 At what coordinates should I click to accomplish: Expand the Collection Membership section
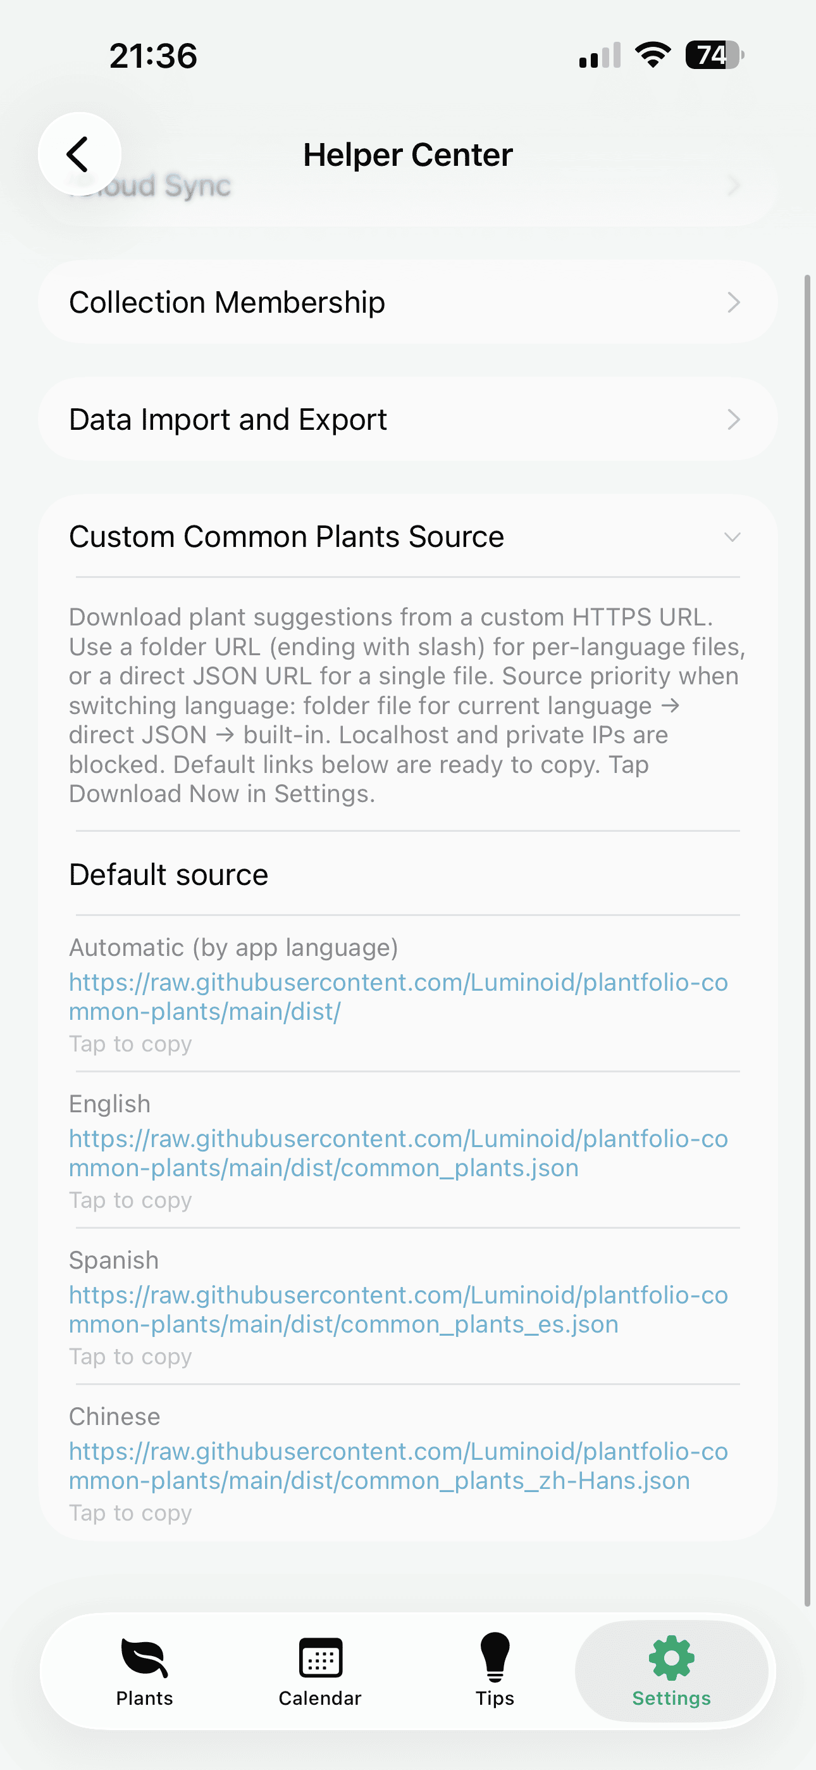(408, 301)
